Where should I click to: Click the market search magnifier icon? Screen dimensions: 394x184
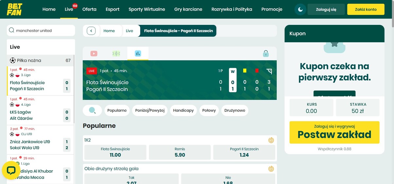[x=93, y=110]
